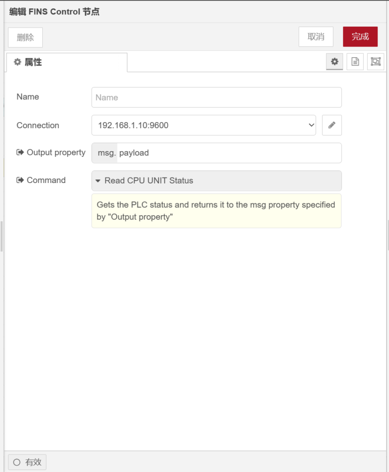Click the gear icon in 属性 tab
Screen dimensions: 389x472
click(x=18, y=62)
